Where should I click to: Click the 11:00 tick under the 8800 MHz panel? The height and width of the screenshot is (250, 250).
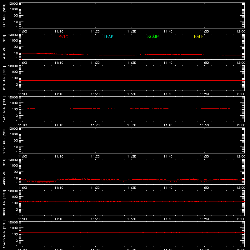click(x=22, y=219)
